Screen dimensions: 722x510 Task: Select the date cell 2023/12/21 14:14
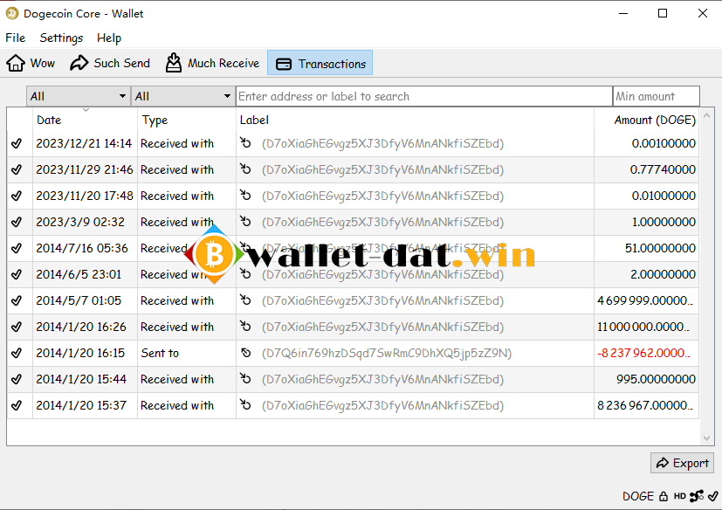(x=84, y=143)
